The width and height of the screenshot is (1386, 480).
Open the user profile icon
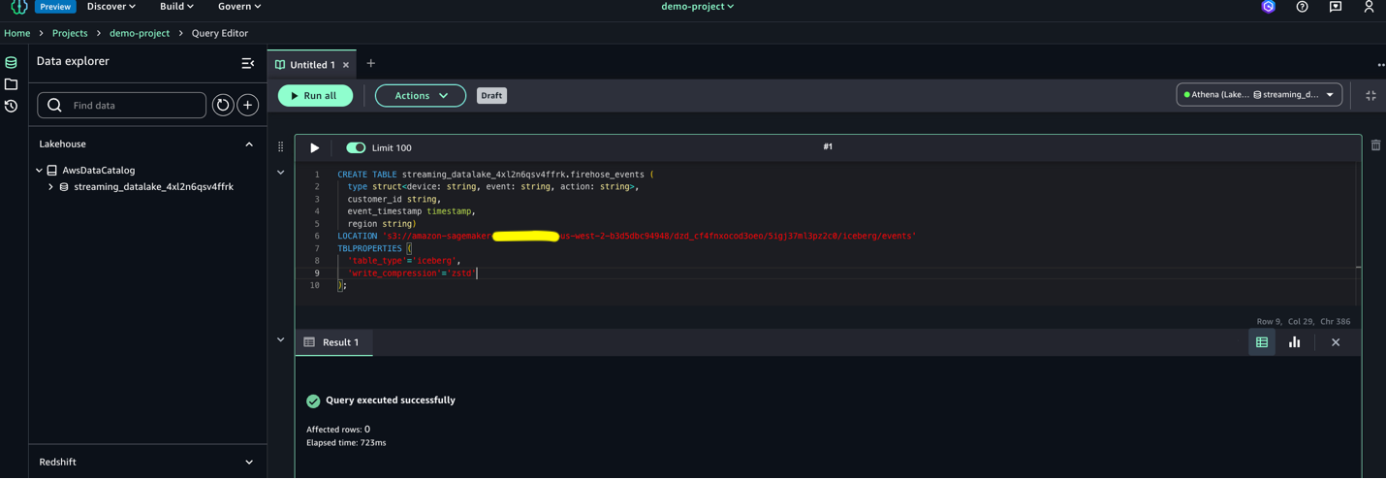click(1369, 7)
